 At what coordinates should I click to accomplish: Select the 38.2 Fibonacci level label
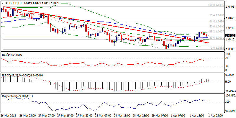[x=215, y=31]
